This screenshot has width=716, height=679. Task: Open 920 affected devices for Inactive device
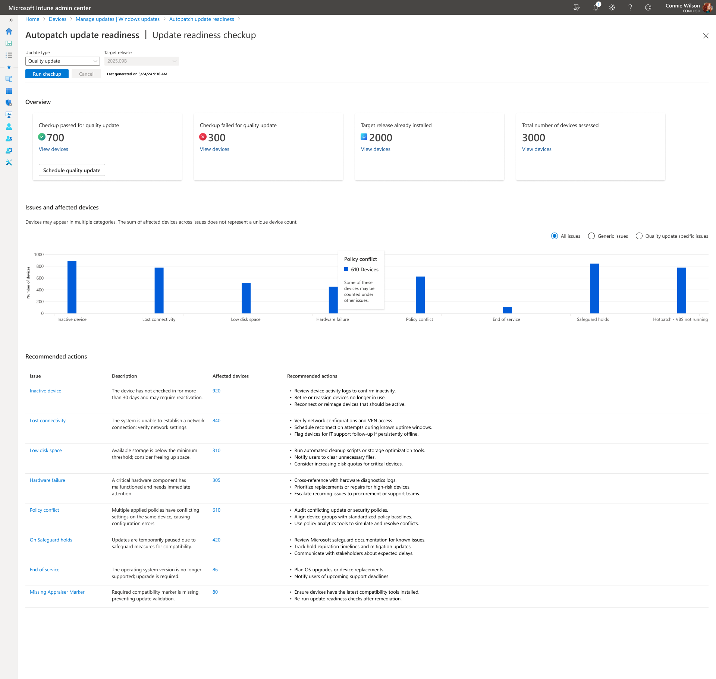[x=216, y=391]
